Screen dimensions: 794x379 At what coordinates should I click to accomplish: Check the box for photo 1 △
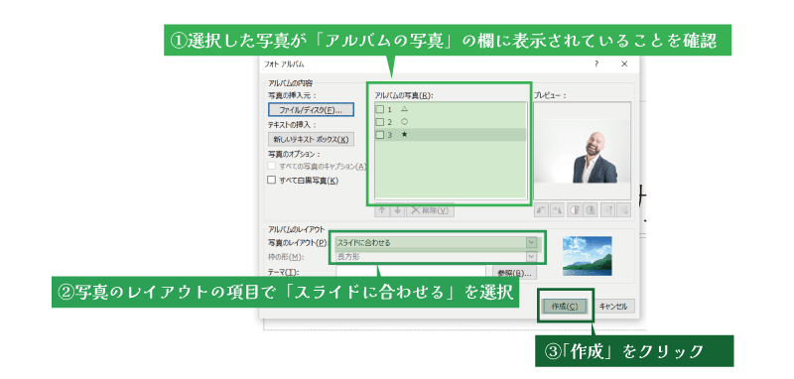pos(380,109)
